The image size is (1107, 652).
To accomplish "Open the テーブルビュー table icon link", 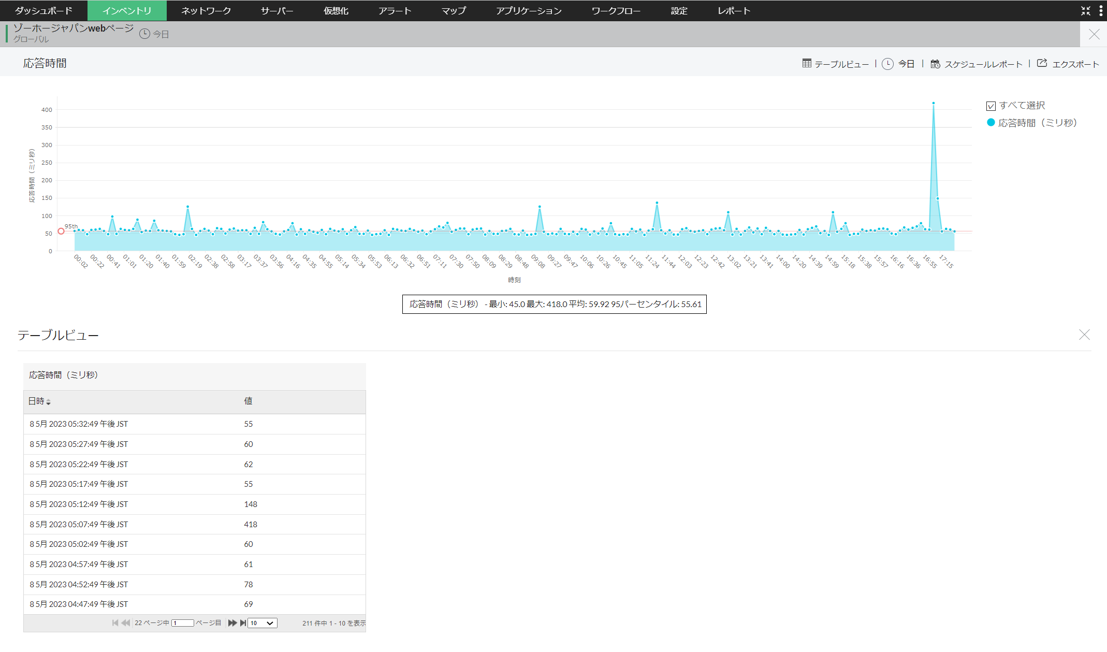I will [x=807, y=63].
